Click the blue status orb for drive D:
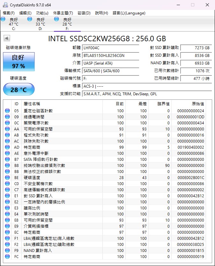The height and width of the screenshot is (266, 215). click(30, 19)
